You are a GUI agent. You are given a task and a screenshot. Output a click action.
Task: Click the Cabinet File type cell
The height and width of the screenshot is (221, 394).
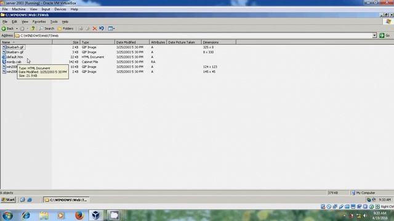tap(90, 62)
